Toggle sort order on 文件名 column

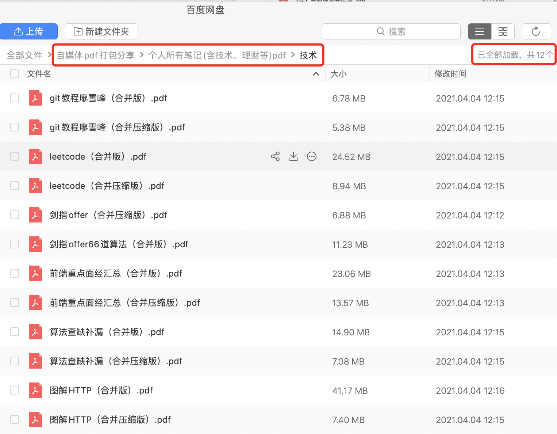pyautogui.click(x=316, y=74)
